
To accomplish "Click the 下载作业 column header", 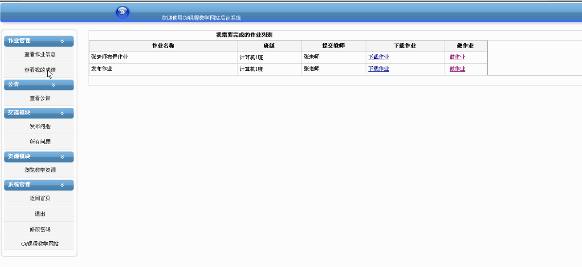I will point(405,46).
